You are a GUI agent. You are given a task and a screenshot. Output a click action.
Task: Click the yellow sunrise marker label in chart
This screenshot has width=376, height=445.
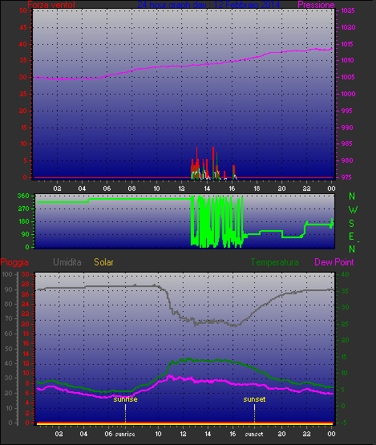125,399
